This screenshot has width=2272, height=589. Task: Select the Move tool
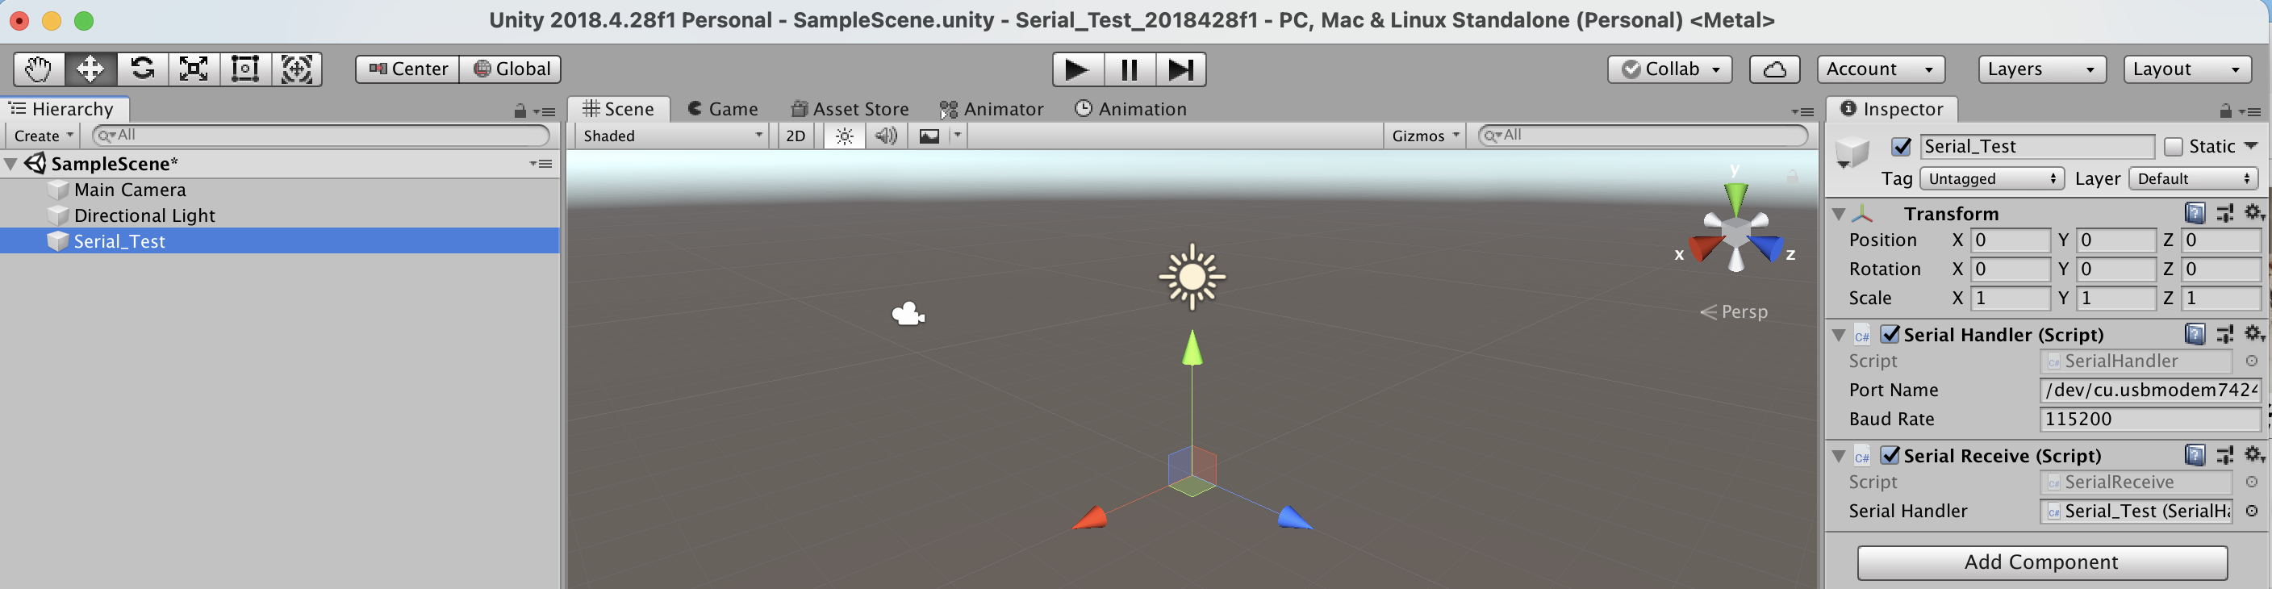[x=90, y=69]
